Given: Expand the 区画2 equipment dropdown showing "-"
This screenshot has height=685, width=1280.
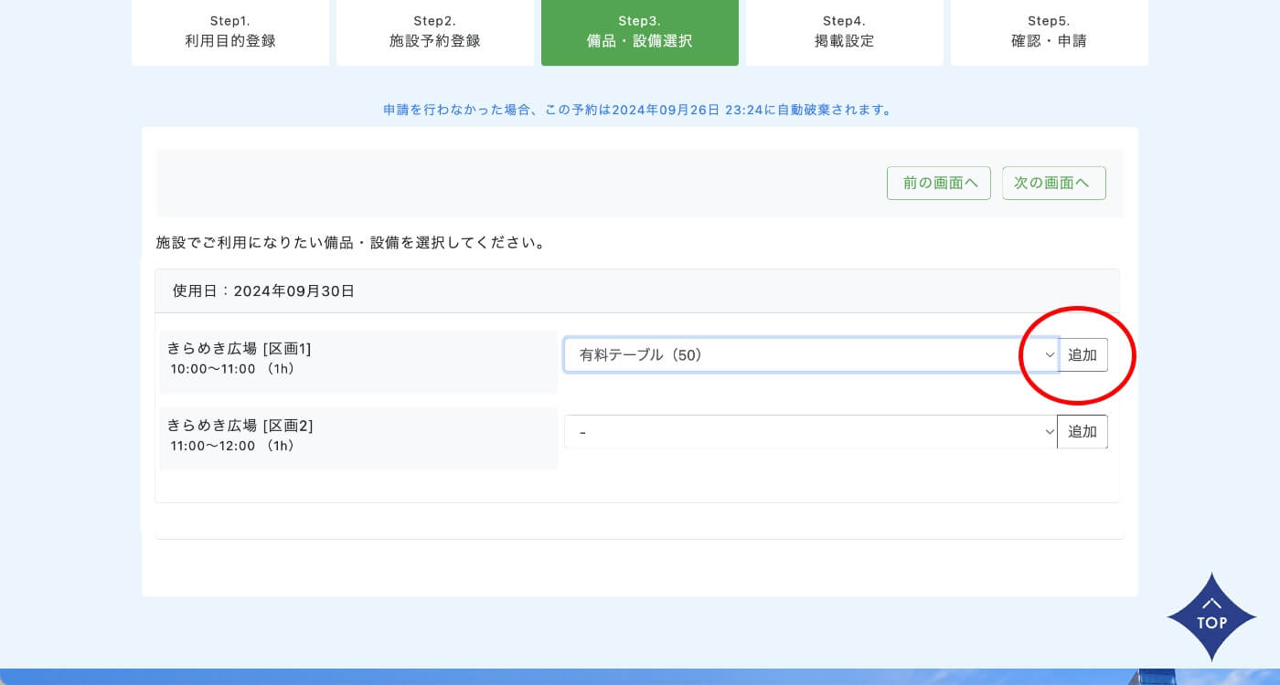Looking at the screenshot, I should point(795,432).
